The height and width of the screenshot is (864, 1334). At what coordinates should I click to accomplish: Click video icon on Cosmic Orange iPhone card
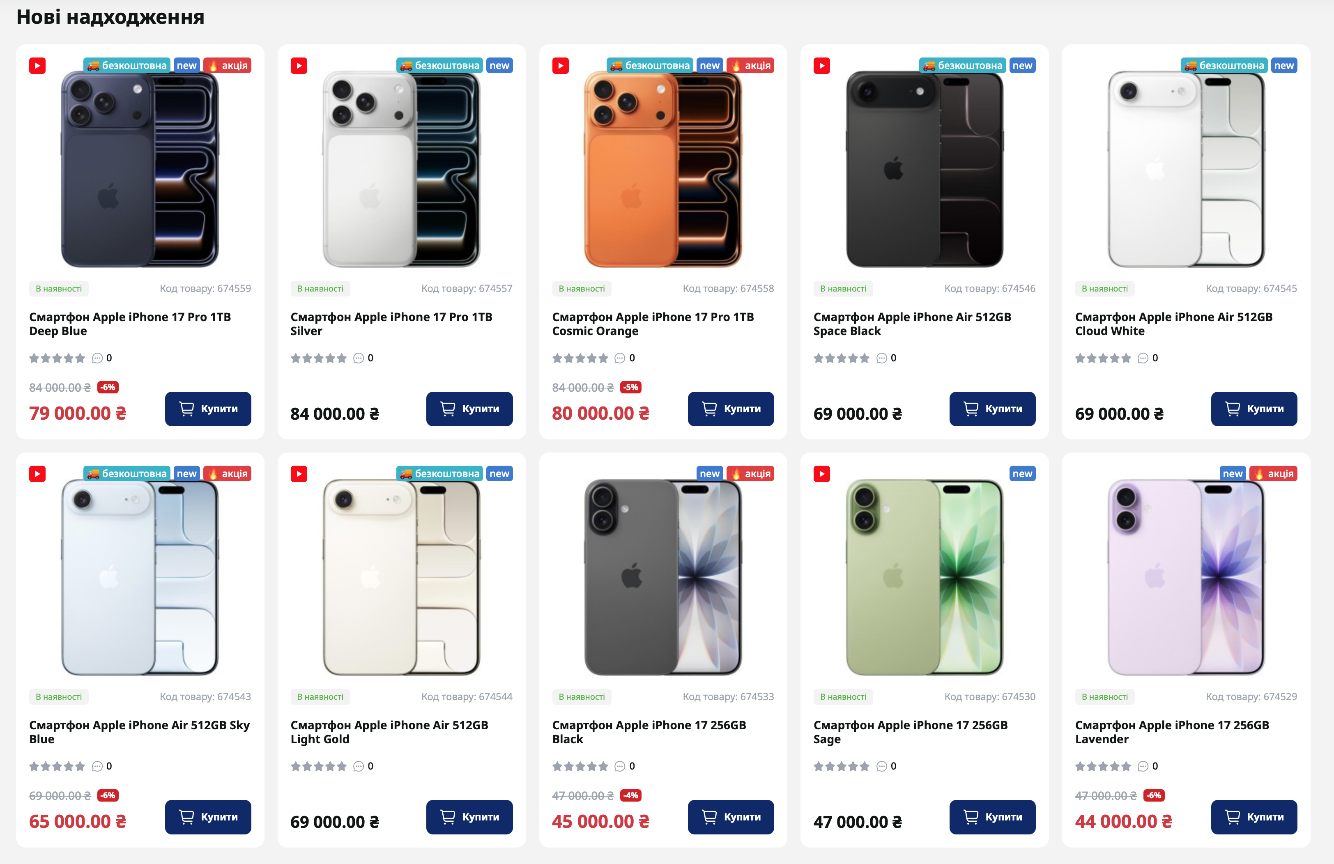pyautogui.click(x=561, y=66)
